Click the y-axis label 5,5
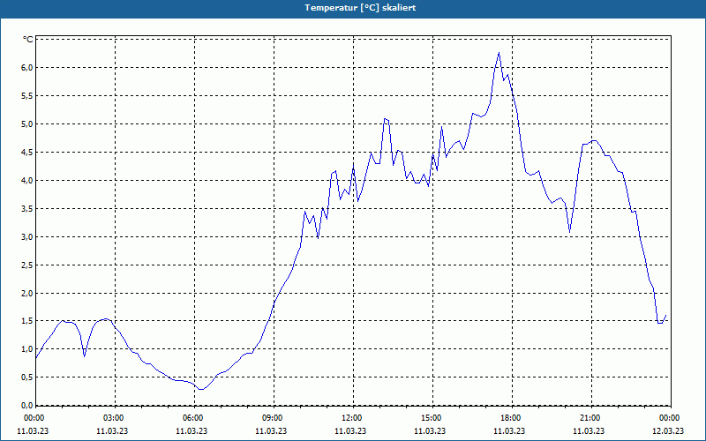Screen dimensions: 706x441 27,96
